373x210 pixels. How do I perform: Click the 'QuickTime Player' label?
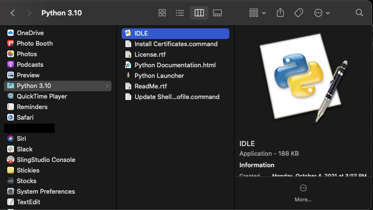coord(42,96)
